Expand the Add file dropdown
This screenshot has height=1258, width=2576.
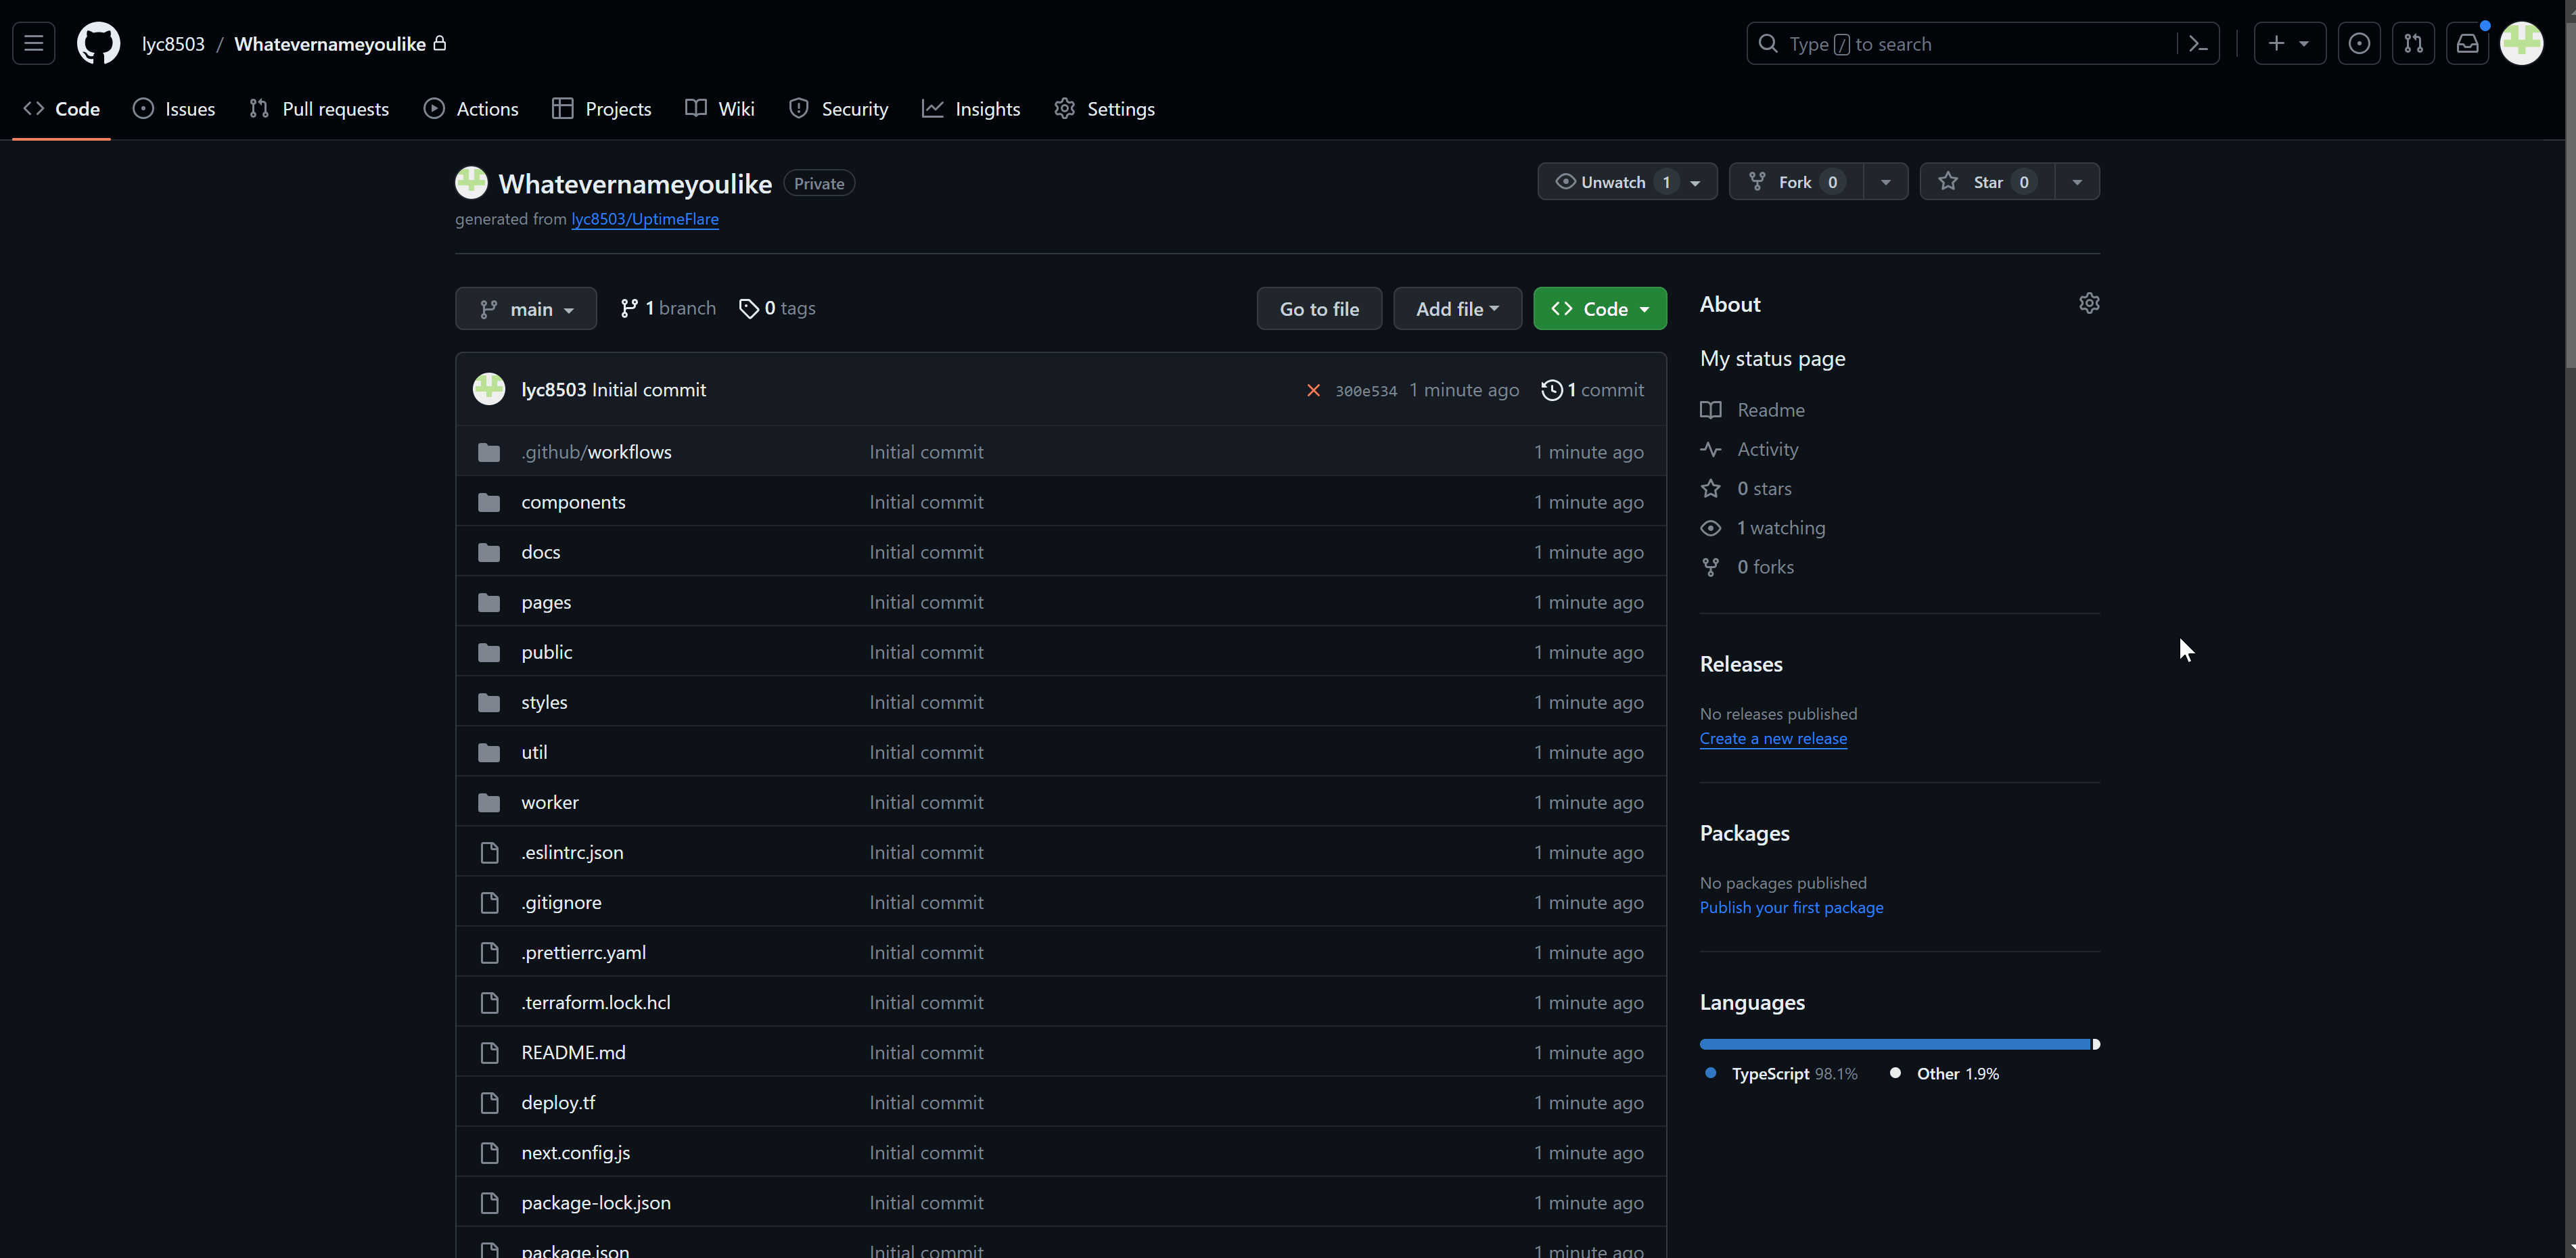point(1457,309)
